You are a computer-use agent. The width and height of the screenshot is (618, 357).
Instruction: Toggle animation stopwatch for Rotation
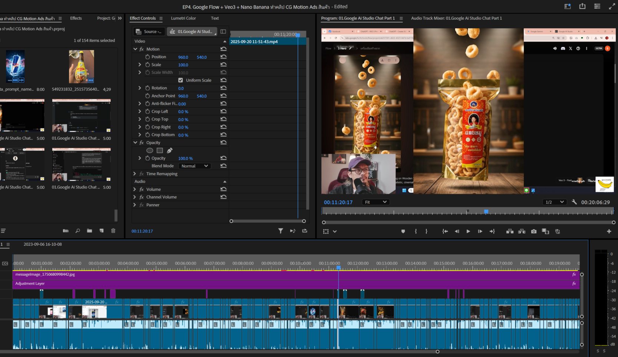[148, 88]
